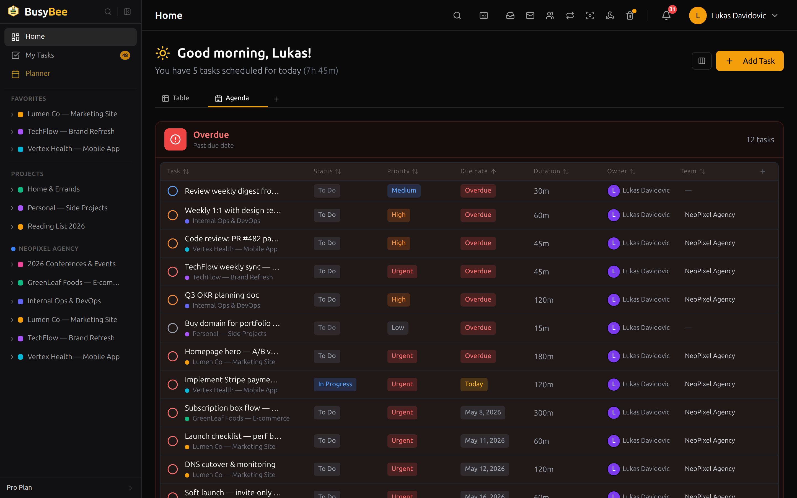This screenshot has height=498, width=797.
Task: Mark Q3 OKR planning doc done
Action: pyautogui.click(x=173, y=300)
